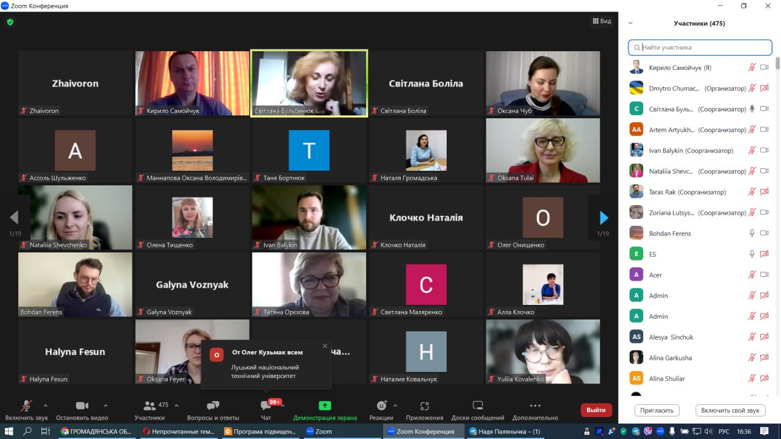Toggle the mic icon for Кирило Самойчук
Screen dimensions: 781x439
pos(752,68)
